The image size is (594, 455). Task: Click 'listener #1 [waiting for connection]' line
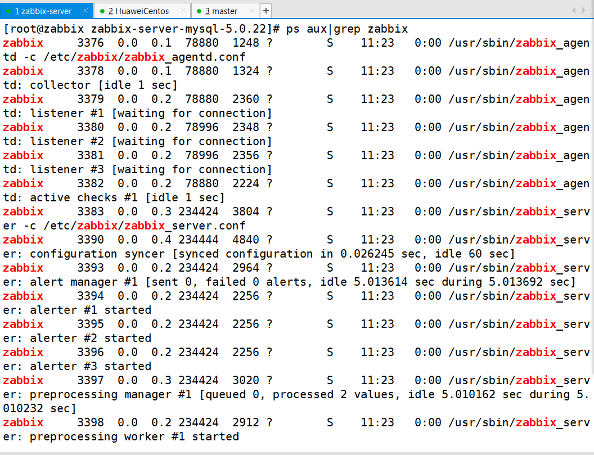click(x=151, y=113)
